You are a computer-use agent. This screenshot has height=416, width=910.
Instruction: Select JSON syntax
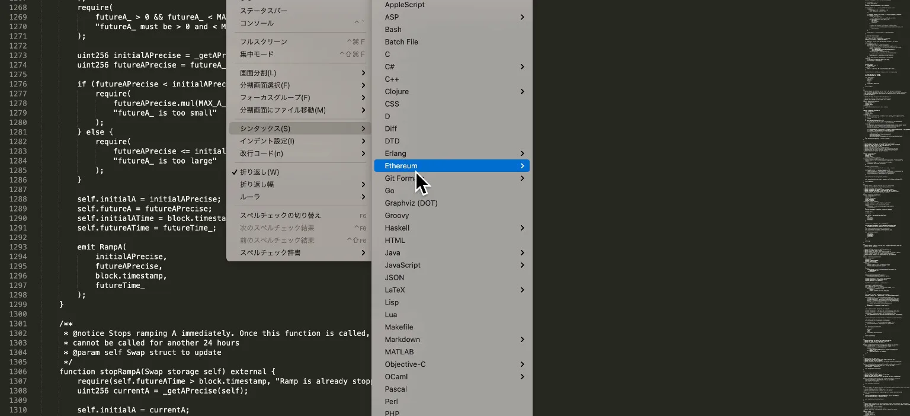click(452, 278)
